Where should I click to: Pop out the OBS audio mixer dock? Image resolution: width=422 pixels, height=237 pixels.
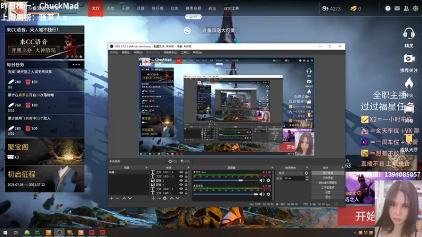tap(272, 167)
